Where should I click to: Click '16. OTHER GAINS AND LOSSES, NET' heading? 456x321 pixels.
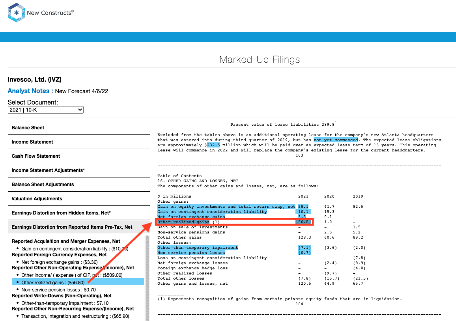[x=198, y=181]
